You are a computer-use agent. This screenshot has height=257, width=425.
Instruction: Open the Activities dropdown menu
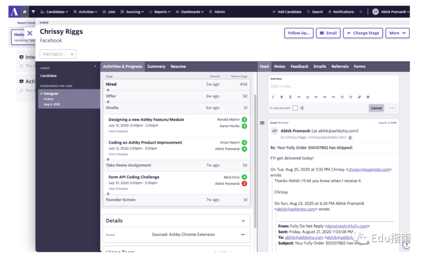(x=85, y=12)
